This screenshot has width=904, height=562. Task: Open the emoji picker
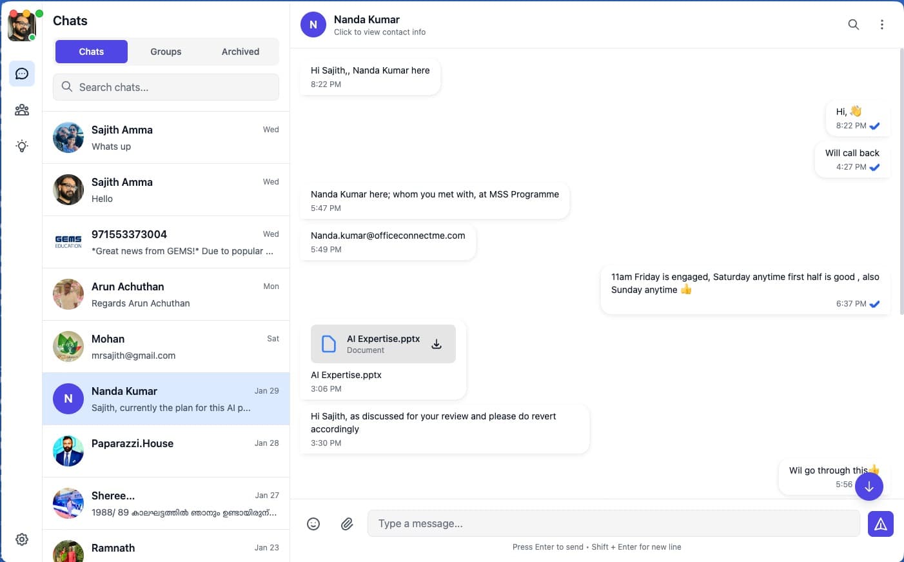313,524
